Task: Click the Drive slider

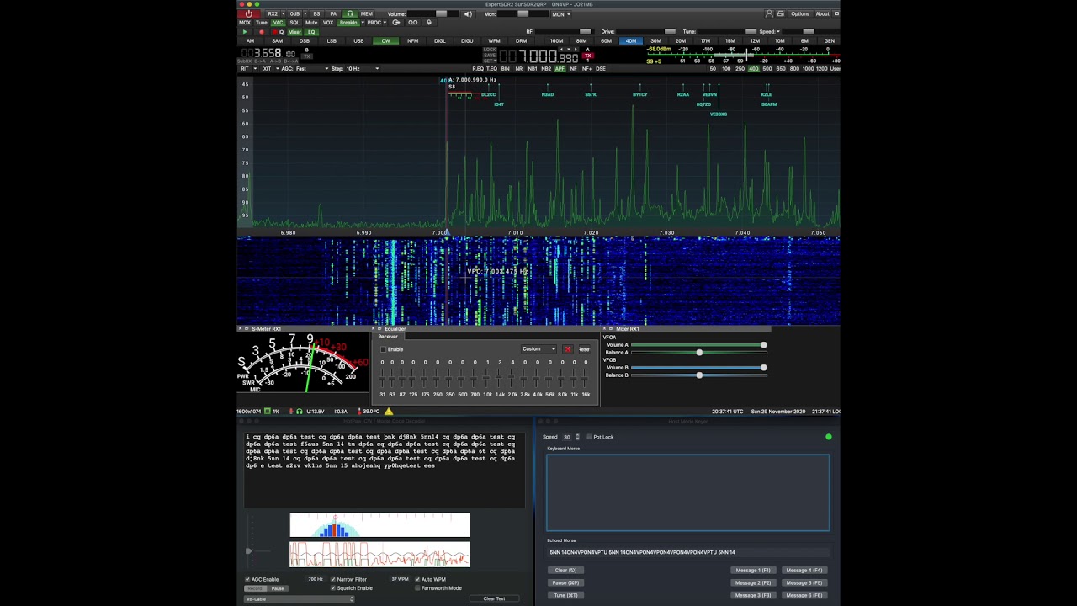Action: click(645, 31)
